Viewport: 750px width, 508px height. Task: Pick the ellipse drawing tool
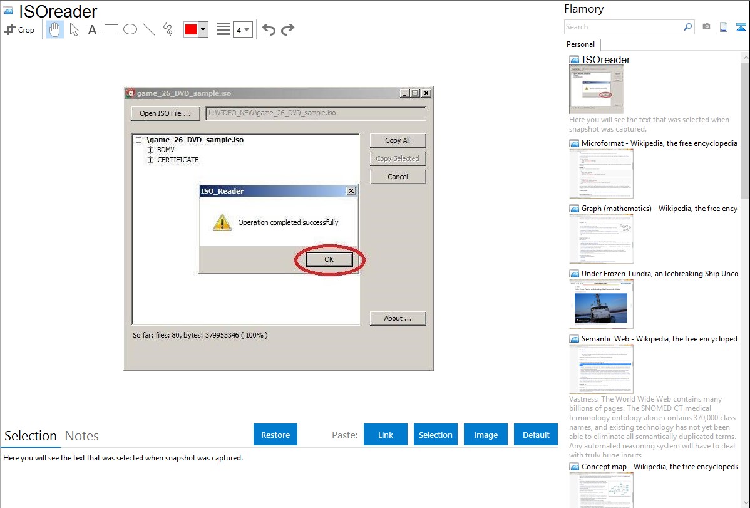click(x=130, y=29)
